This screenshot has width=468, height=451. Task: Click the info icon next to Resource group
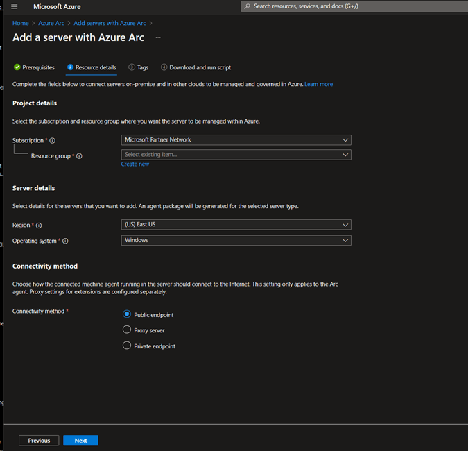79,156
